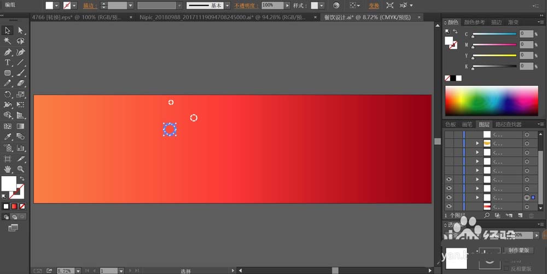Show the hidden orange-thumbnail layer
Screen dimensions: 547x274
coord(449,143)
